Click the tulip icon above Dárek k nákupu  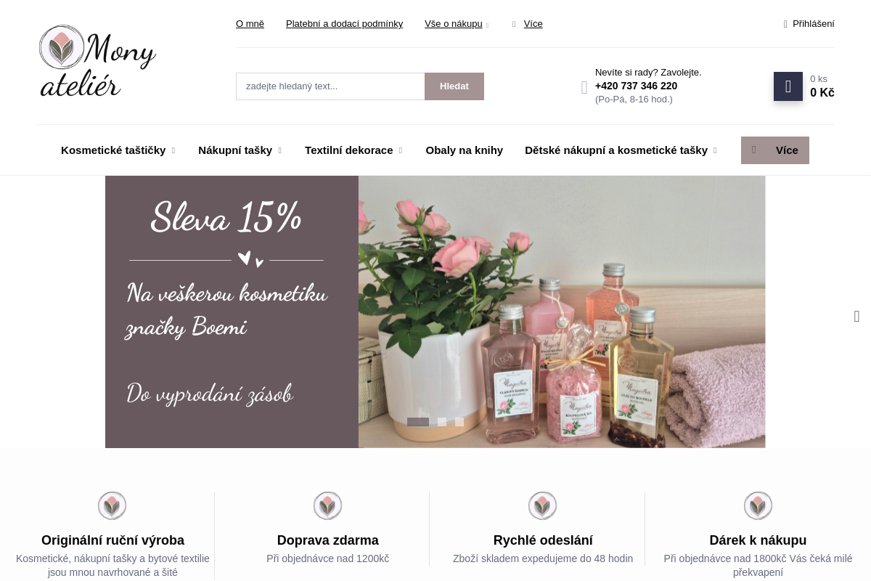[x=758, y=505]
